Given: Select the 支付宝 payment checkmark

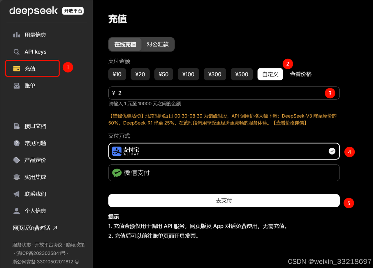Looking at the screenshot, I should [332, 151].
